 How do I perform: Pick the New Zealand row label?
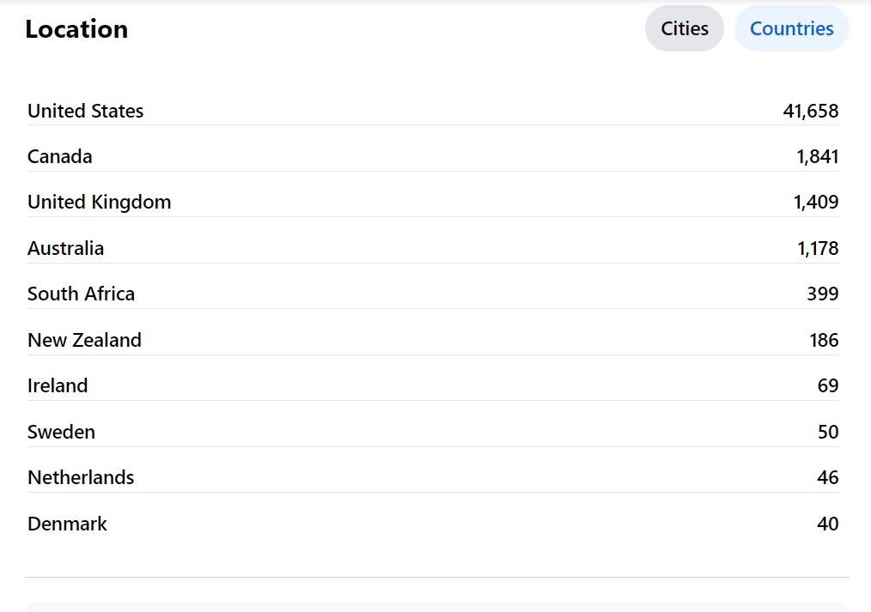[x=85, y=340]
